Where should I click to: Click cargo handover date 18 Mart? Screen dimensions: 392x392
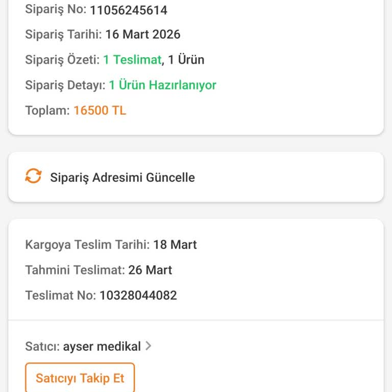coord(175,245)
